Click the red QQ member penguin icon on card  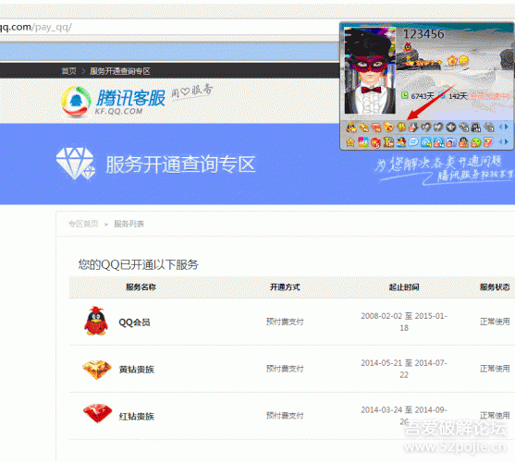pyautogui.click(x=408, y=47)
